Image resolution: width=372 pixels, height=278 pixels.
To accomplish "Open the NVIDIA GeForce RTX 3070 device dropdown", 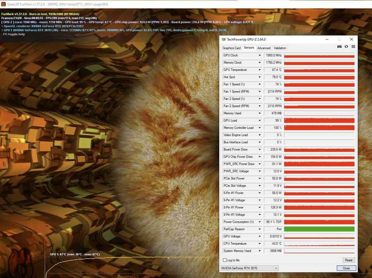I will pyautogui.click(x=249, y=268).
